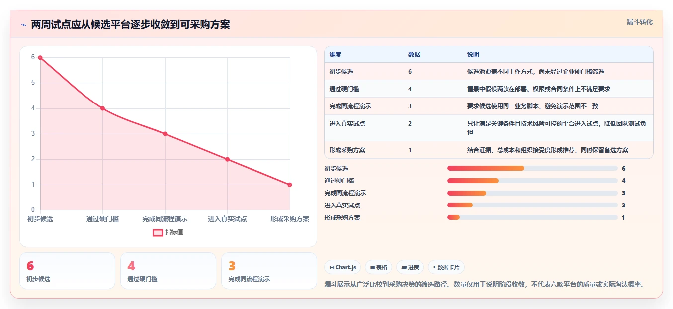Viewport: 673px width, 309px height.
Task: Click the 完成同流程演示 progress bar
Action: click(x=532, y=193)
